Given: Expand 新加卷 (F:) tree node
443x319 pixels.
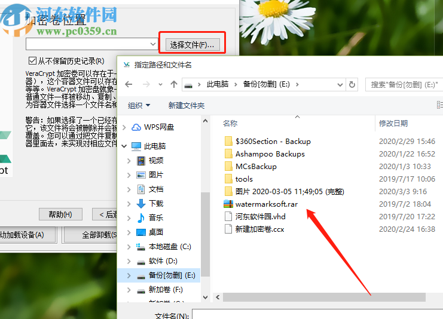Looking at the screenshot, I should [129, 290].
